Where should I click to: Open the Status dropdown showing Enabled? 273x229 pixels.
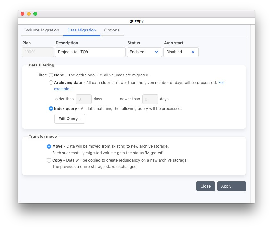click(144, 52)
